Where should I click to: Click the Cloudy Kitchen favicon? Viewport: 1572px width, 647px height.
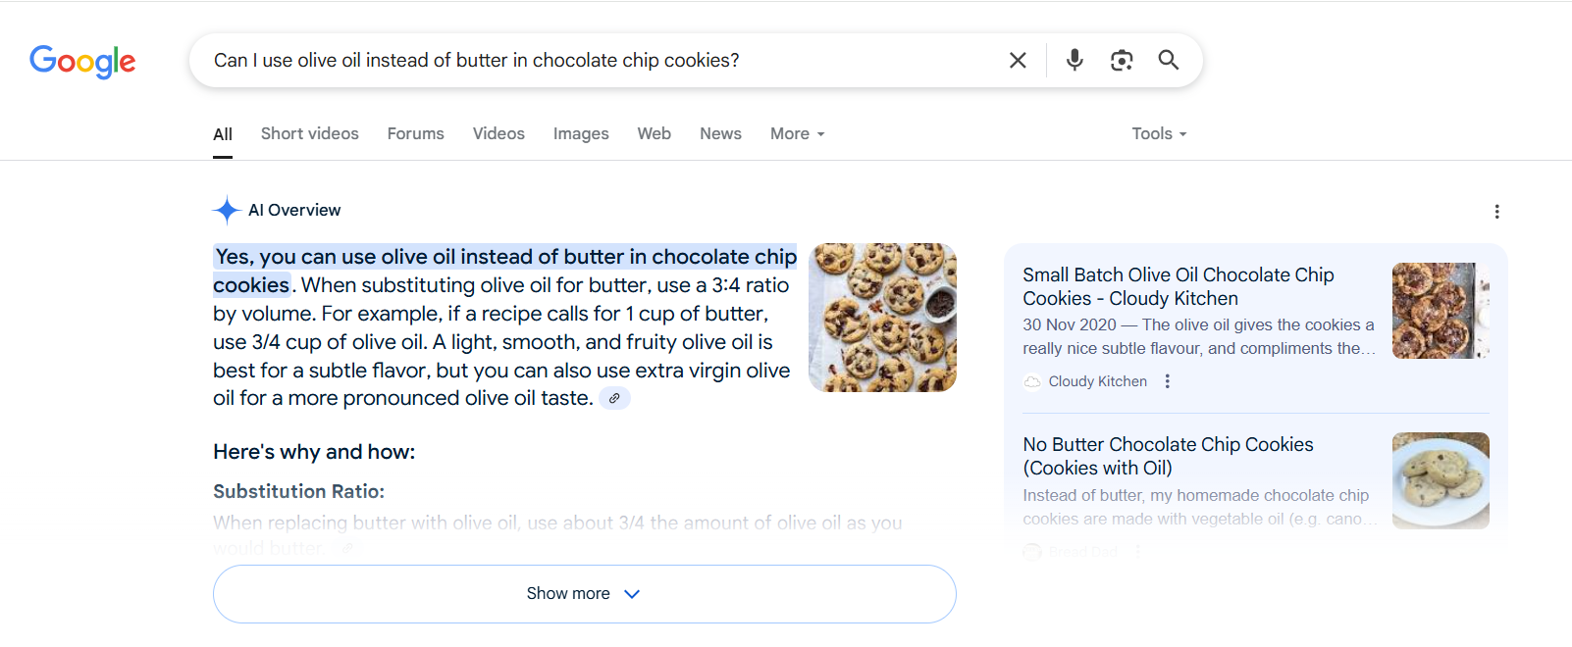click(x=1032, y=381)
